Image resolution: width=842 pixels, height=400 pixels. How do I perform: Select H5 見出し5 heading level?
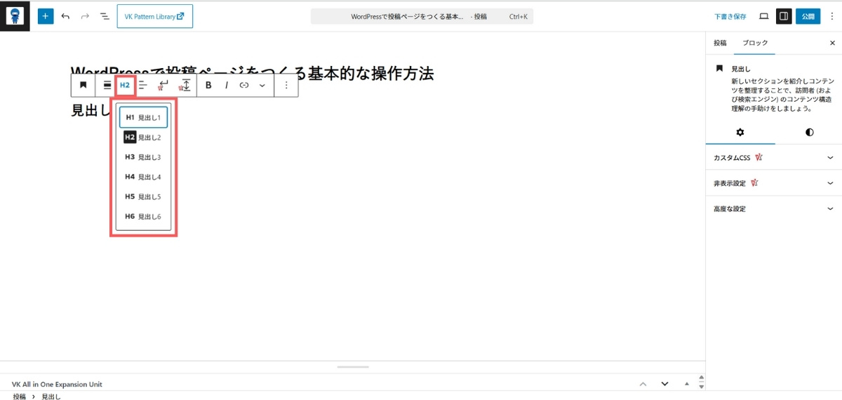143,196
